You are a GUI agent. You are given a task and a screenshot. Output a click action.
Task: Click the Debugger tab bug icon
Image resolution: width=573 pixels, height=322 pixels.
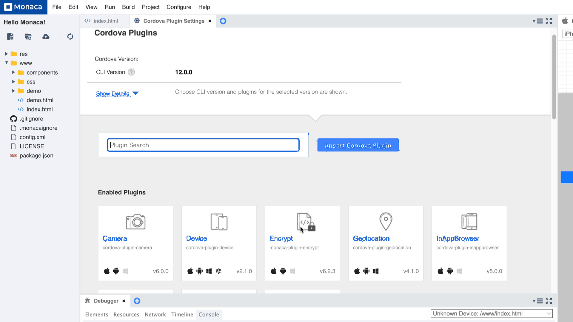tap(87, 301)
